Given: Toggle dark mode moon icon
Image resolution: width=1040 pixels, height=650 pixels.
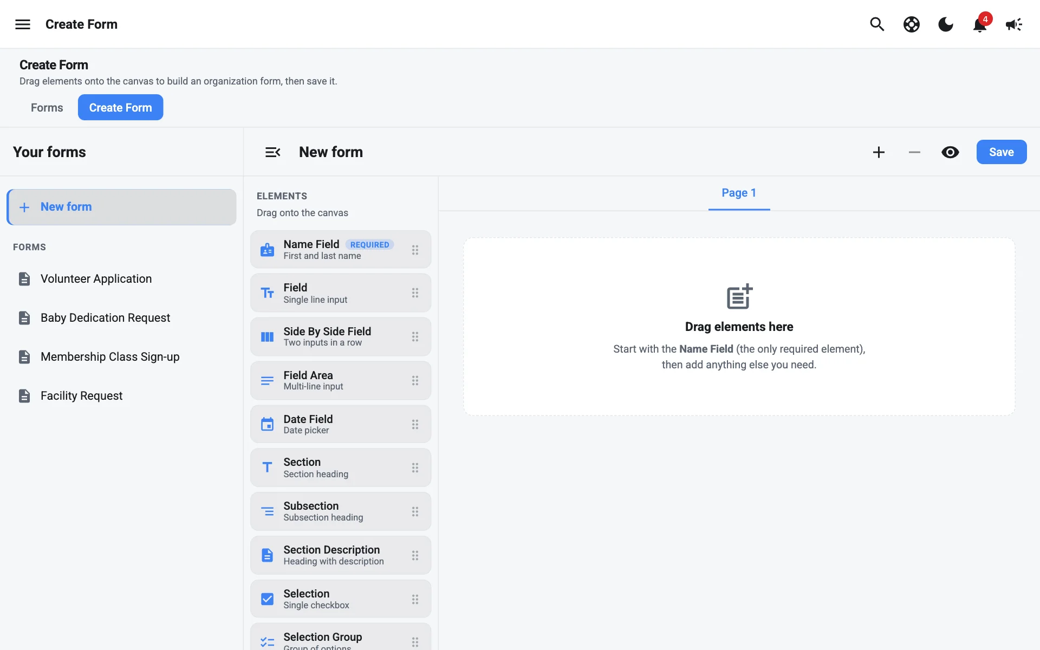Looking at the screenshot, I should pos(946,24).
